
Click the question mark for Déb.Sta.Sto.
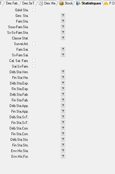pos(63,139)
